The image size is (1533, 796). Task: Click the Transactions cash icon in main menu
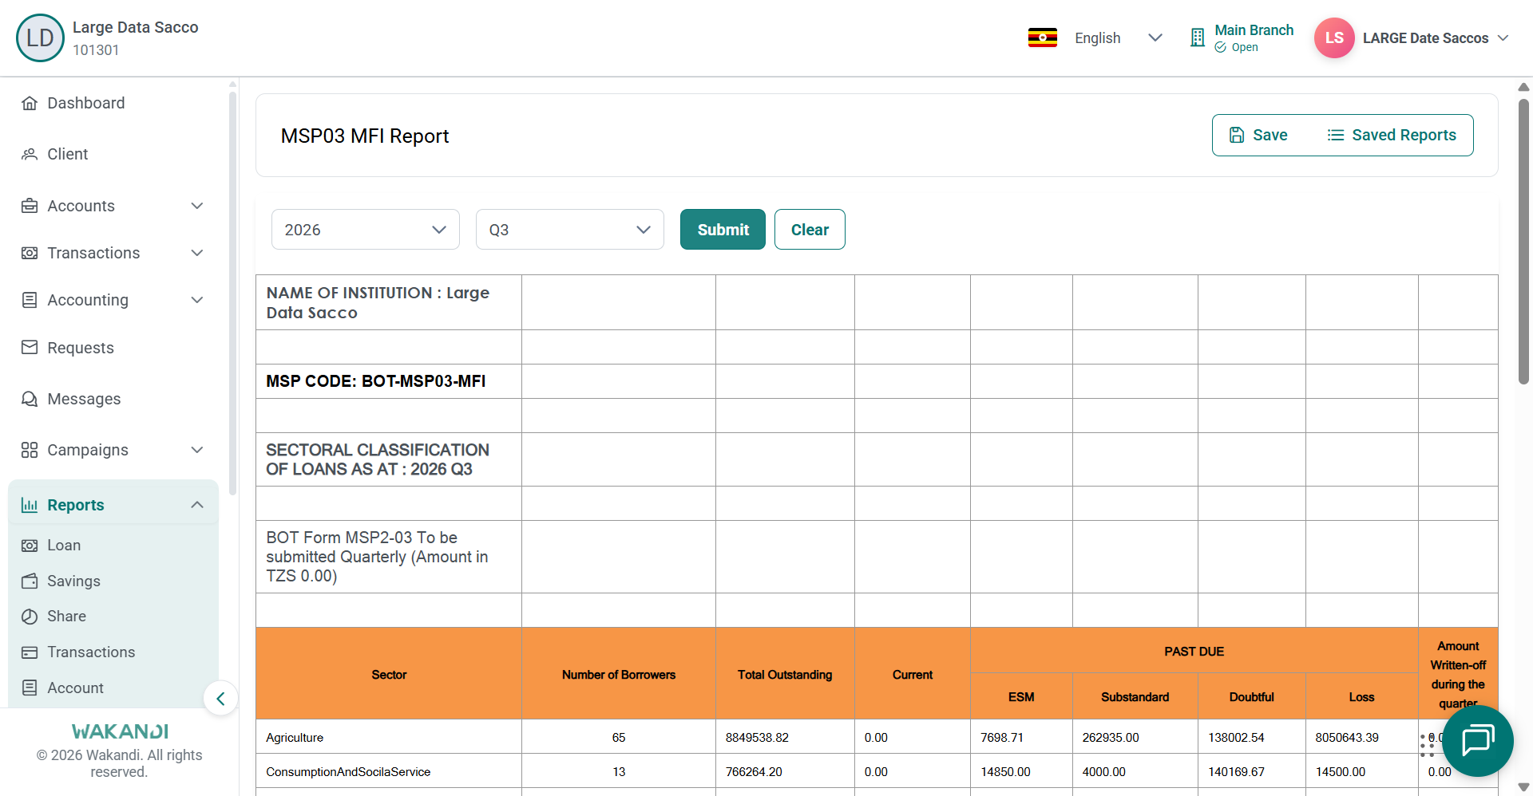point(30,253)
